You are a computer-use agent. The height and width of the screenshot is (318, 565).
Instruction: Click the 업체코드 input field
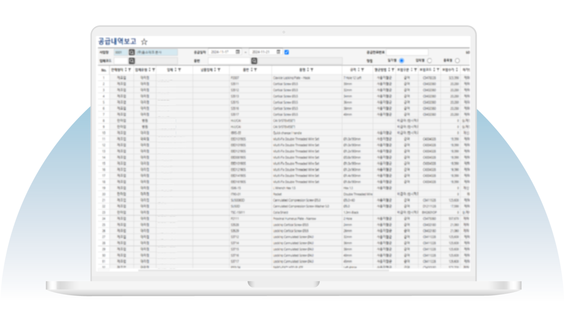click(x=121, y=61)
